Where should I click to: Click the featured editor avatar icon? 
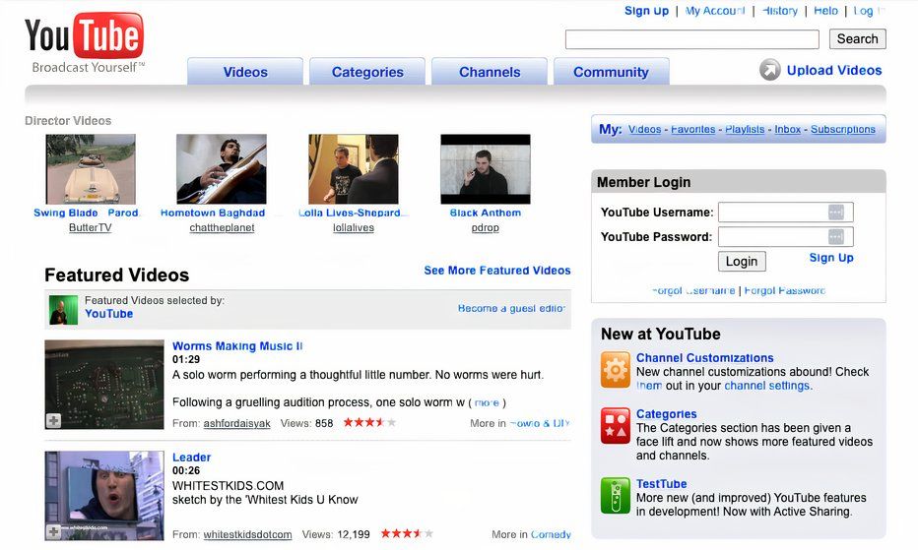63,310
